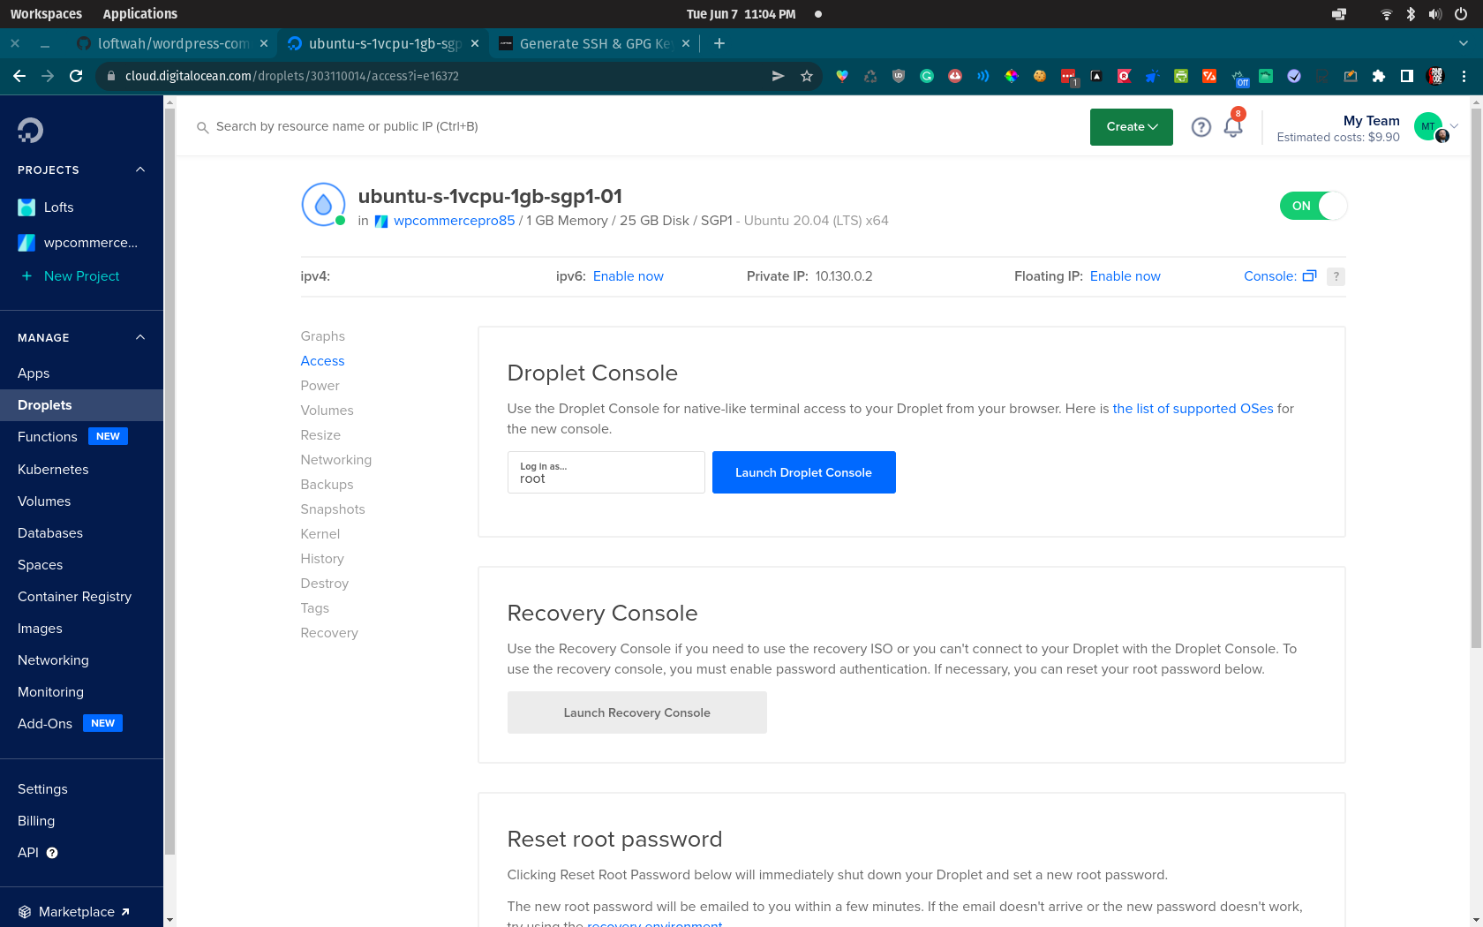Click the API help icon in sidebar
Image resolution: width=1483 pixels, height=927 pixels.
(52, 853)
